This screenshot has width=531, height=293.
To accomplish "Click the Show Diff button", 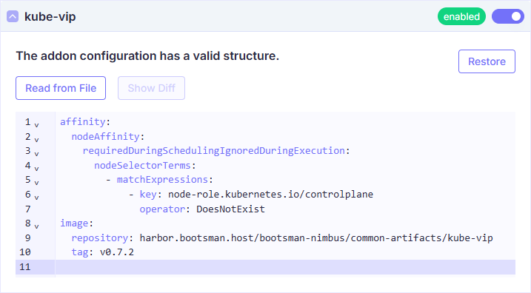I will coord(151,88).
